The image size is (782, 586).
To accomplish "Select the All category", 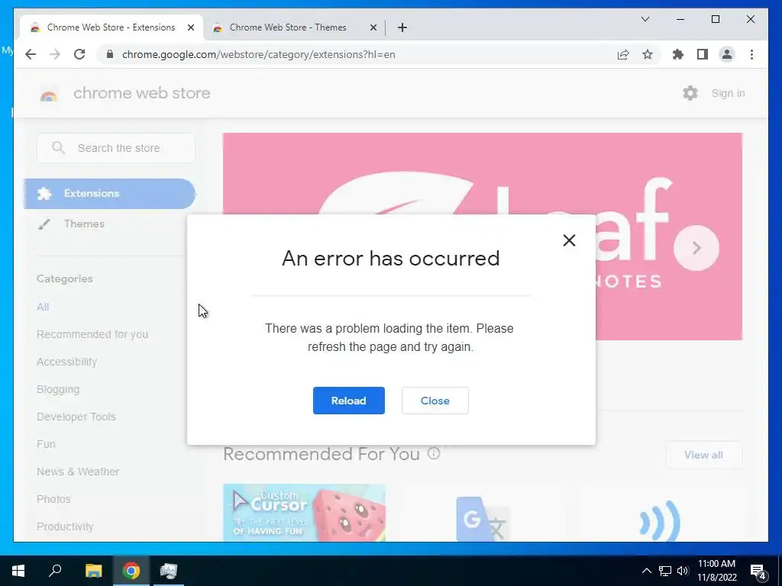I will 43,307.
